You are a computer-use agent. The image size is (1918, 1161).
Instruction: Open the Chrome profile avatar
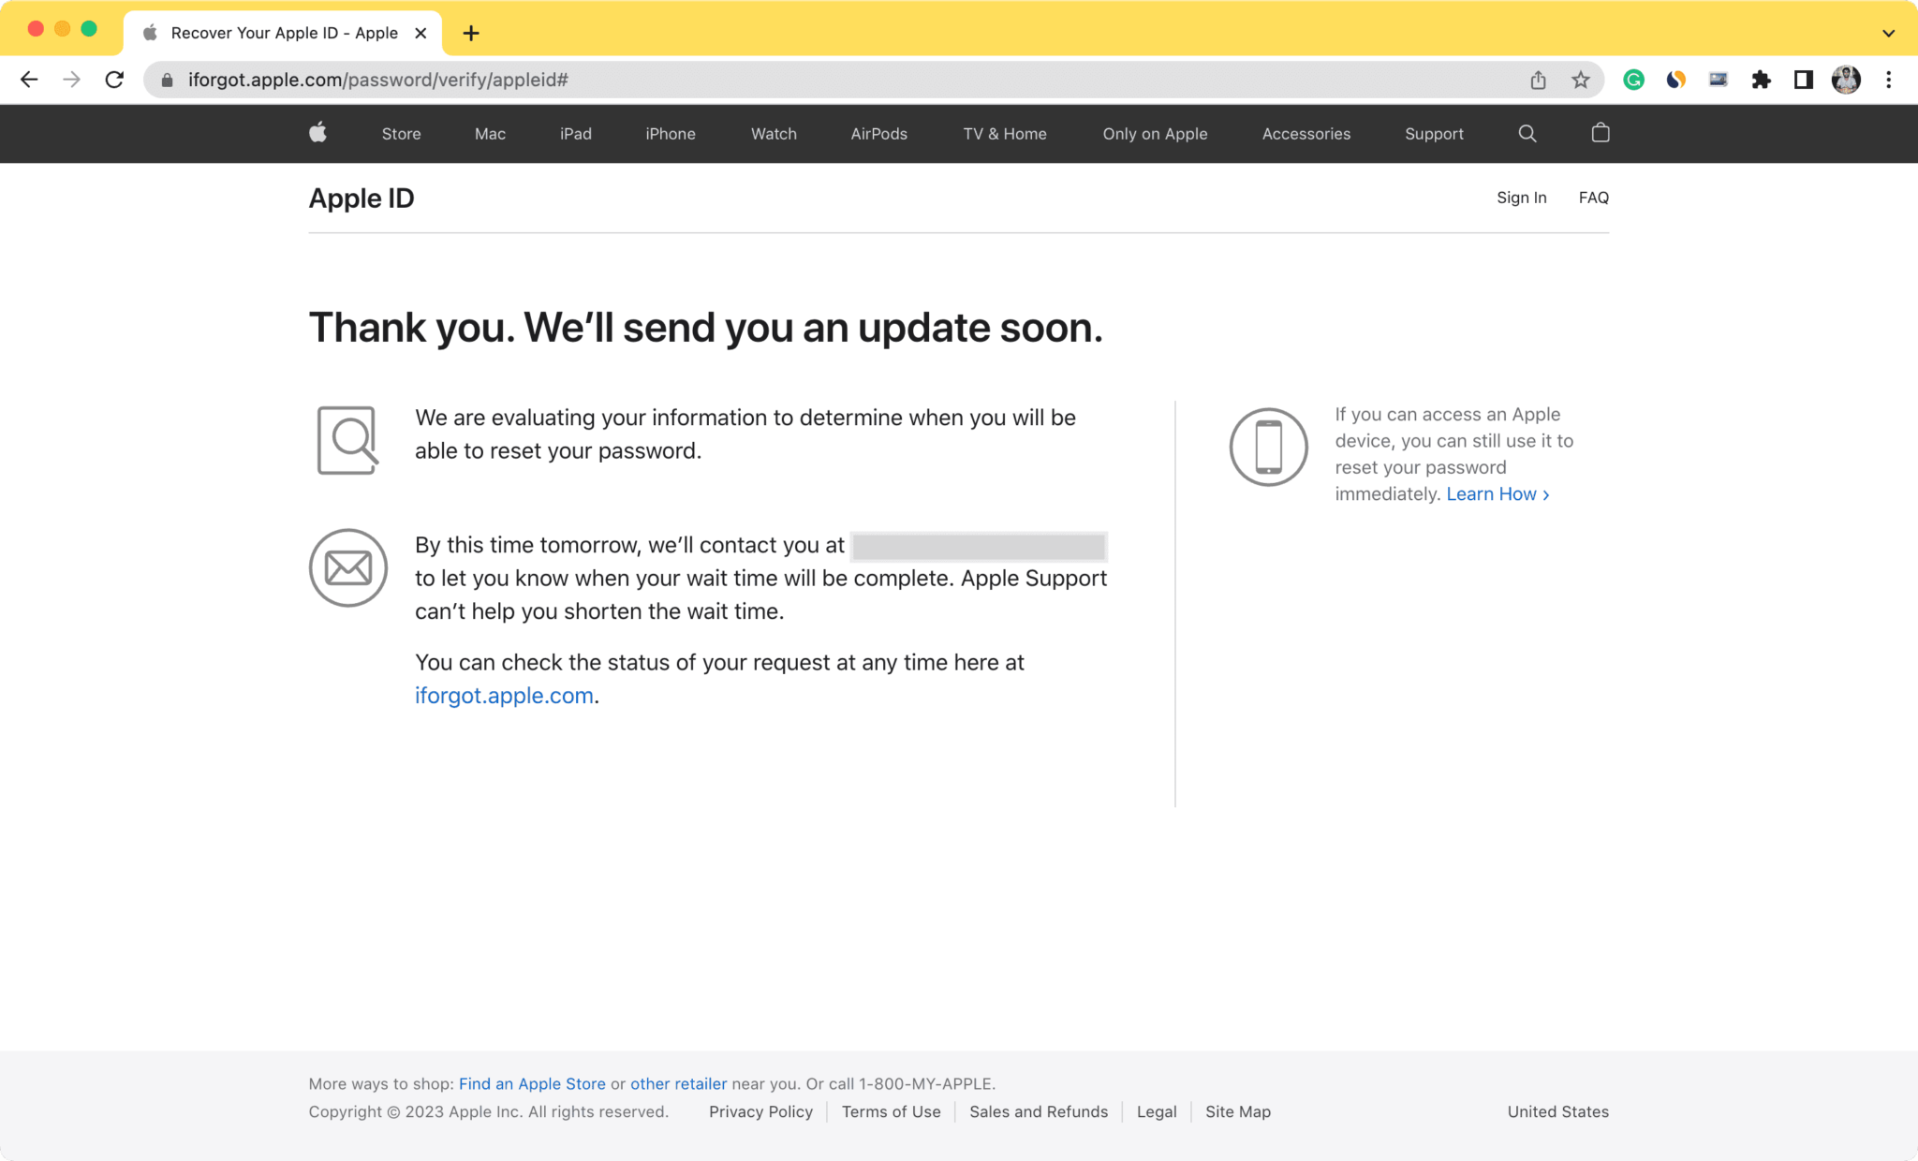[1846, 80]
